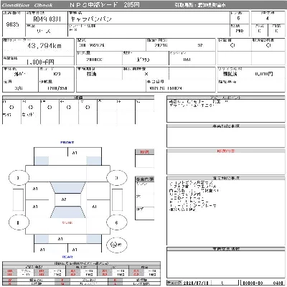Select the "0,000円" recycle fee value
This screenshot has height=287, width=287.
pyautogui.click(x=264, y=74)
